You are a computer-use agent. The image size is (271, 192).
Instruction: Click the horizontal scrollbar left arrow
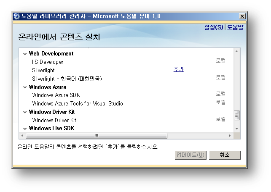(x=22, y=136)
